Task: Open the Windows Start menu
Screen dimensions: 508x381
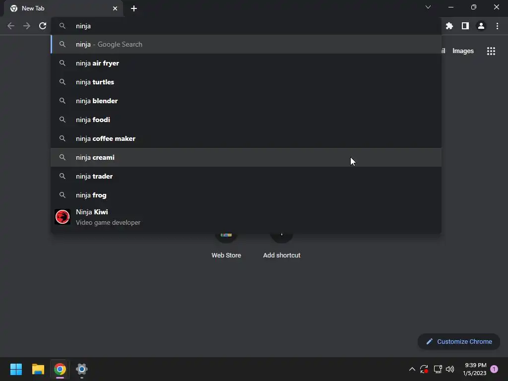Action: pos(16,369)
